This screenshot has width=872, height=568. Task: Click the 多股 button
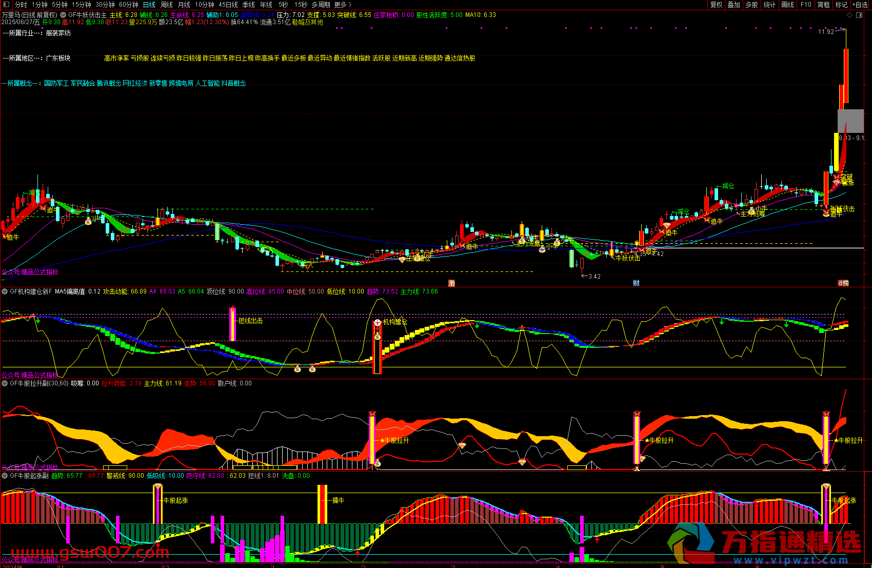752,5
